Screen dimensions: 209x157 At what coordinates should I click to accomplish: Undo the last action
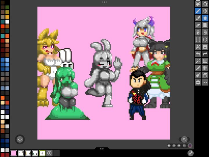pyautogui.click(x=198, y=54)
